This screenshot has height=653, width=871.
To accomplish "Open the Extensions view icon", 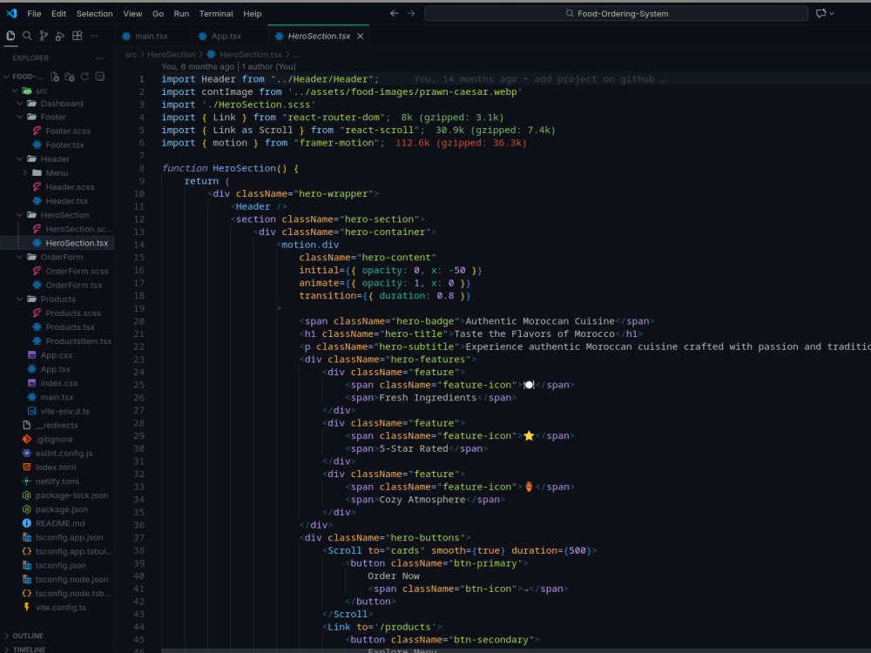I will point(78,36).
